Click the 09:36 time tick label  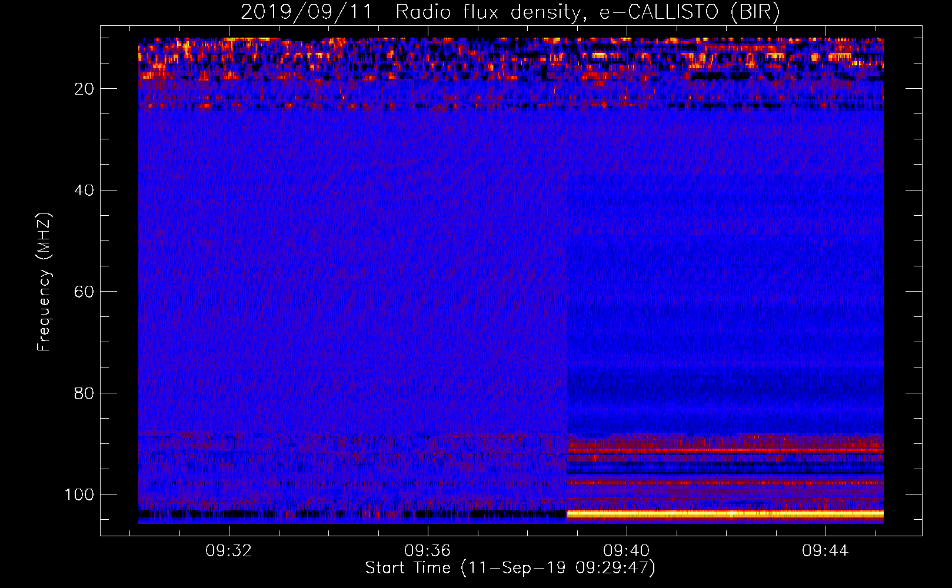[x=427, y=550]
